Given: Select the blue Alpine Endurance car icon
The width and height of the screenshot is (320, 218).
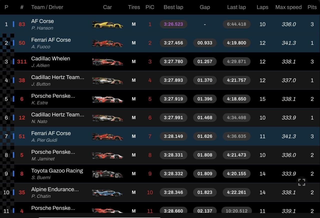Looking at the screenshot, I should pos(107,193).
